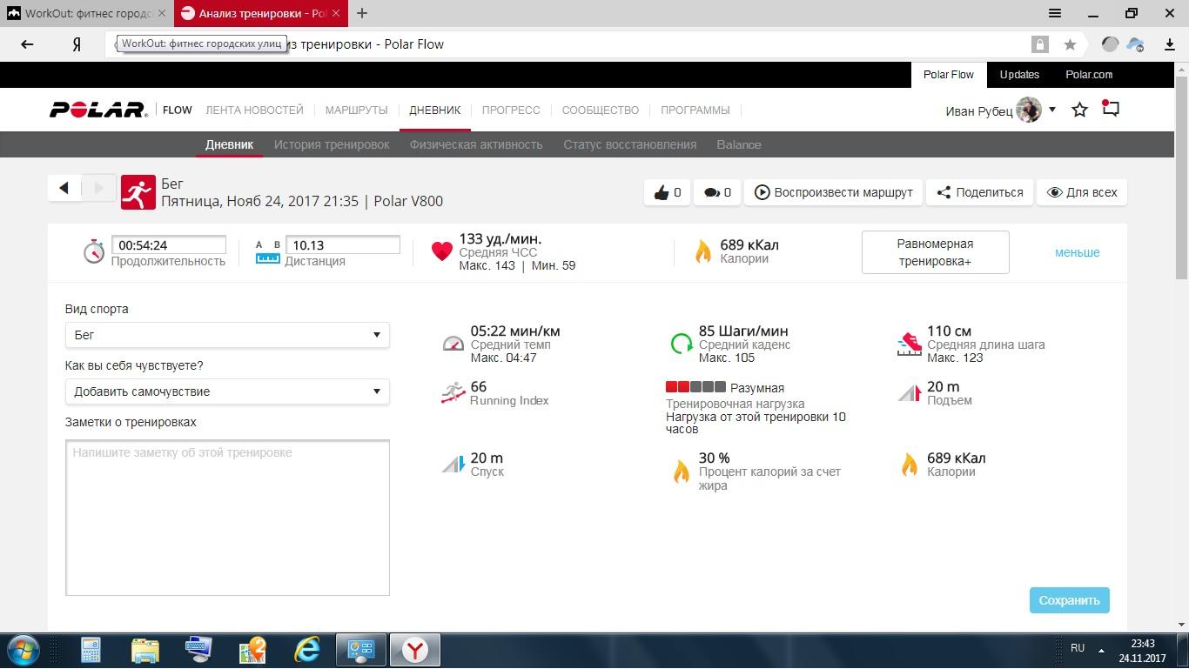Image resolution: width=1189 pixels, height=669 pixels.
Task: Click the Polar logo
Action: click(97, 110)
